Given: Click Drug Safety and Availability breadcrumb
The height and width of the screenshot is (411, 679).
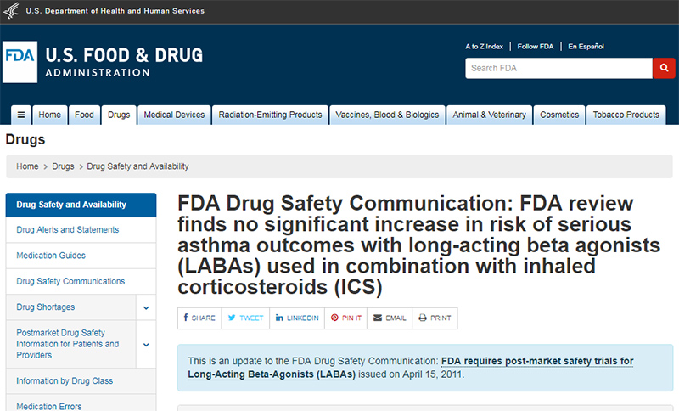Looking at the screenshot, I should (x=137, y=166).
